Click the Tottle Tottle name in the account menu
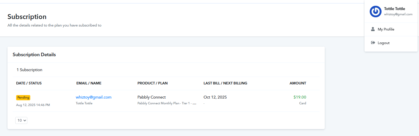This screenshot has height=136, width=419. tap(395, 9)
